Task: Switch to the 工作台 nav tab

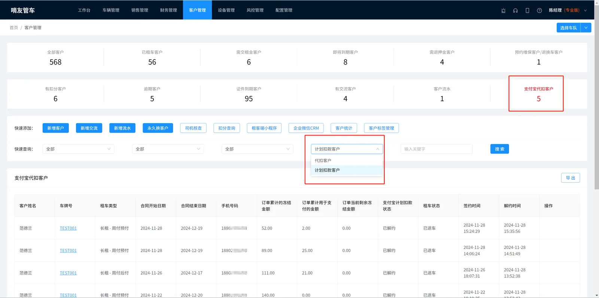Action: click(x=84, y=10)
